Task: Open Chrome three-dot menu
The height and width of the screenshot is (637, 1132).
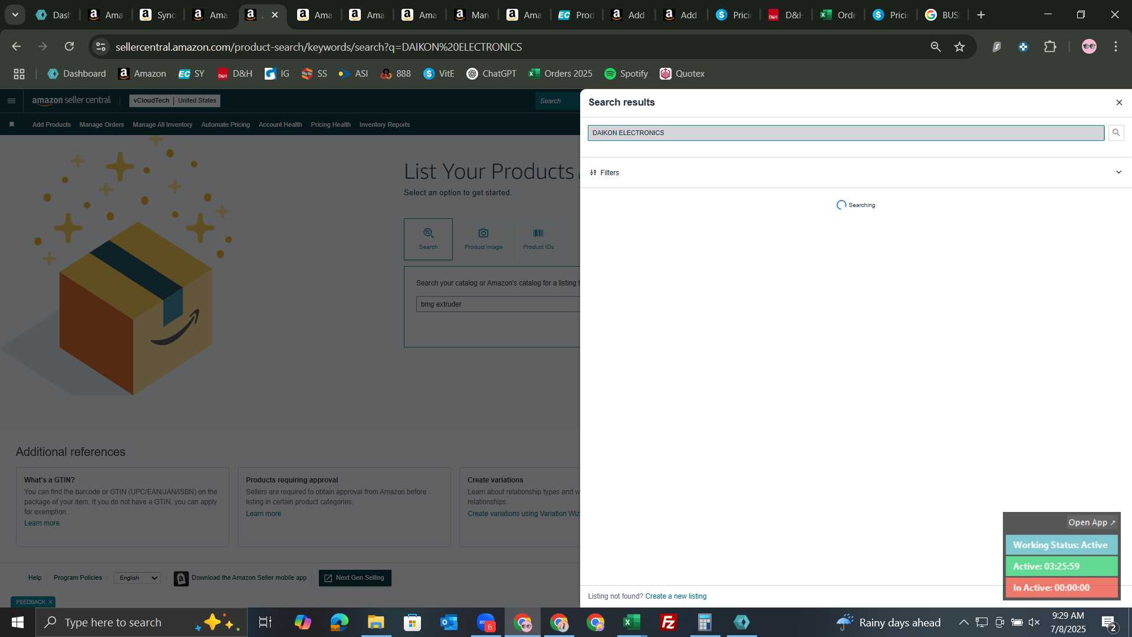Action: pyautogui.click(x=1115, y=47)
